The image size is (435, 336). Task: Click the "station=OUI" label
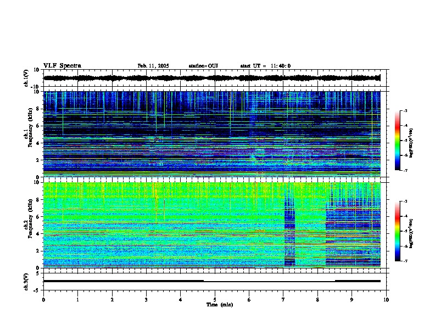click(x=203, y=66)
